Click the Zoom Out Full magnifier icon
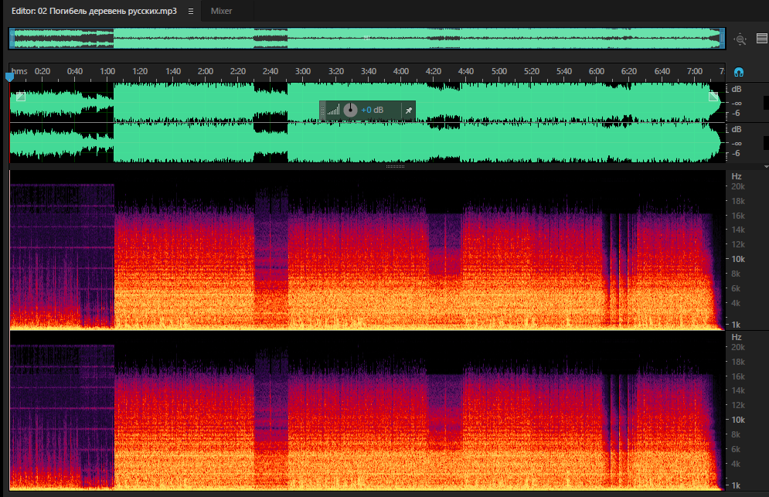769x497 pixels. [x=740, y=39]
